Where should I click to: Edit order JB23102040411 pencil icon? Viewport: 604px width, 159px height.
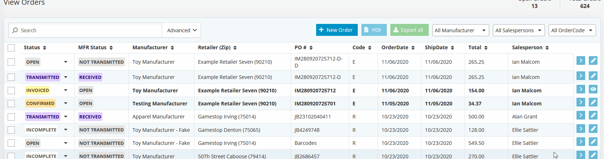pos(593,115)
